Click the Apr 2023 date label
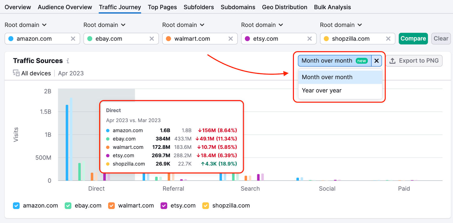Screen dimensions: 453x223 tap(71, 73)
